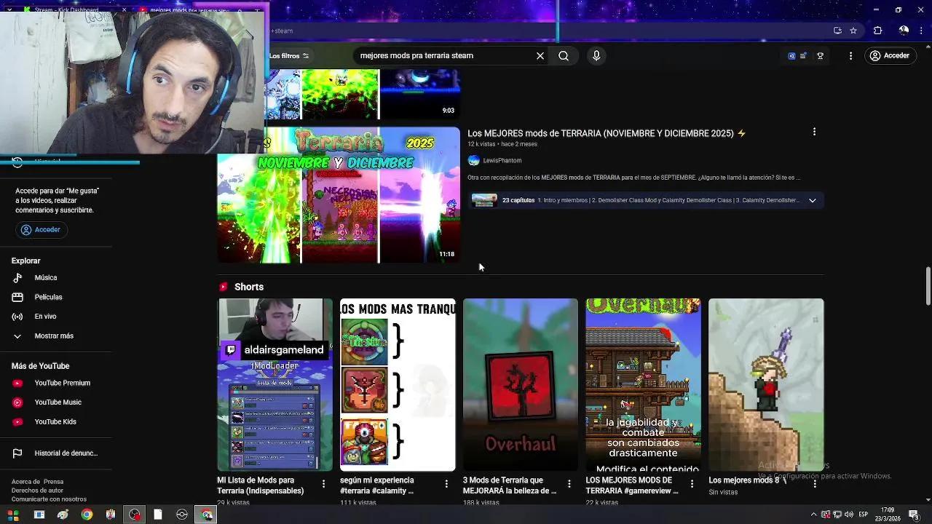This screenshot has width=932, height=524.
Task: Open YouTube Kids in the sidebar
Action: [x=55, y=421]
